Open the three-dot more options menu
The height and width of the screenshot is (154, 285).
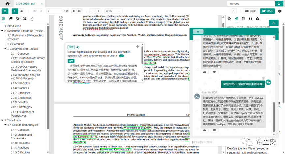[234, 11]
